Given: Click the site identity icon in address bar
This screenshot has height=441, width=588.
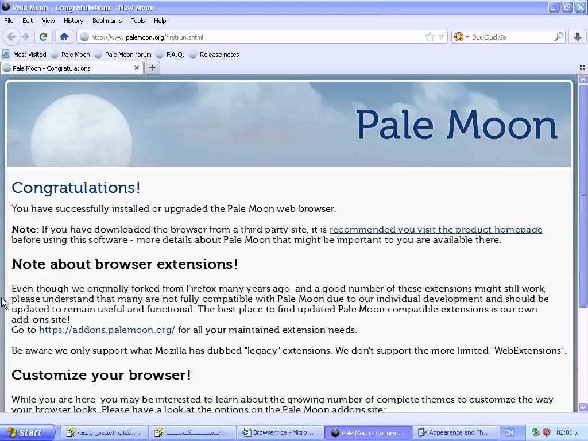Looking at the screenshot, I should pyautogui.click(x=84, y=37).
